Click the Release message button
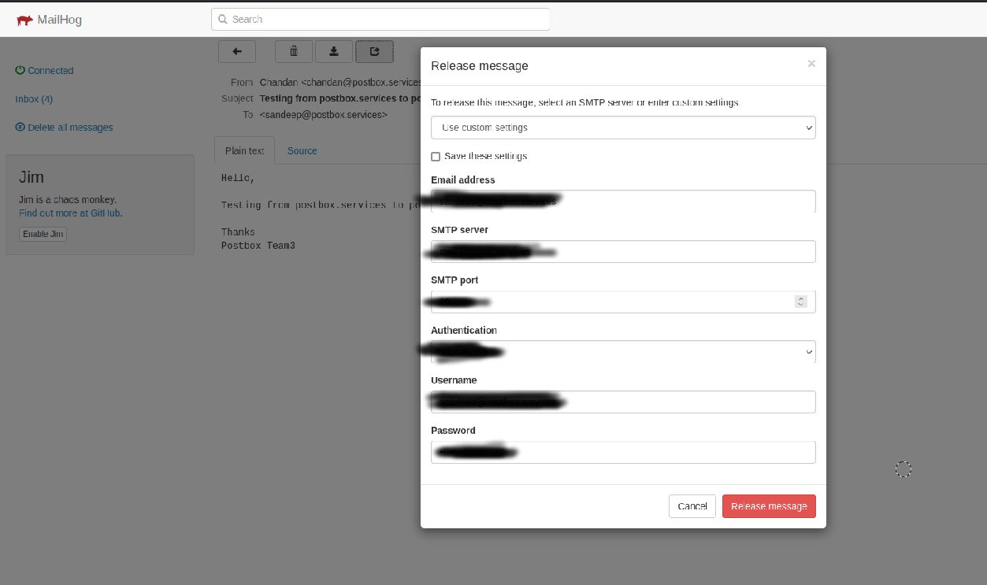This screenshot has height=585, width=987. pyautogui.click(x=768, y=506)
